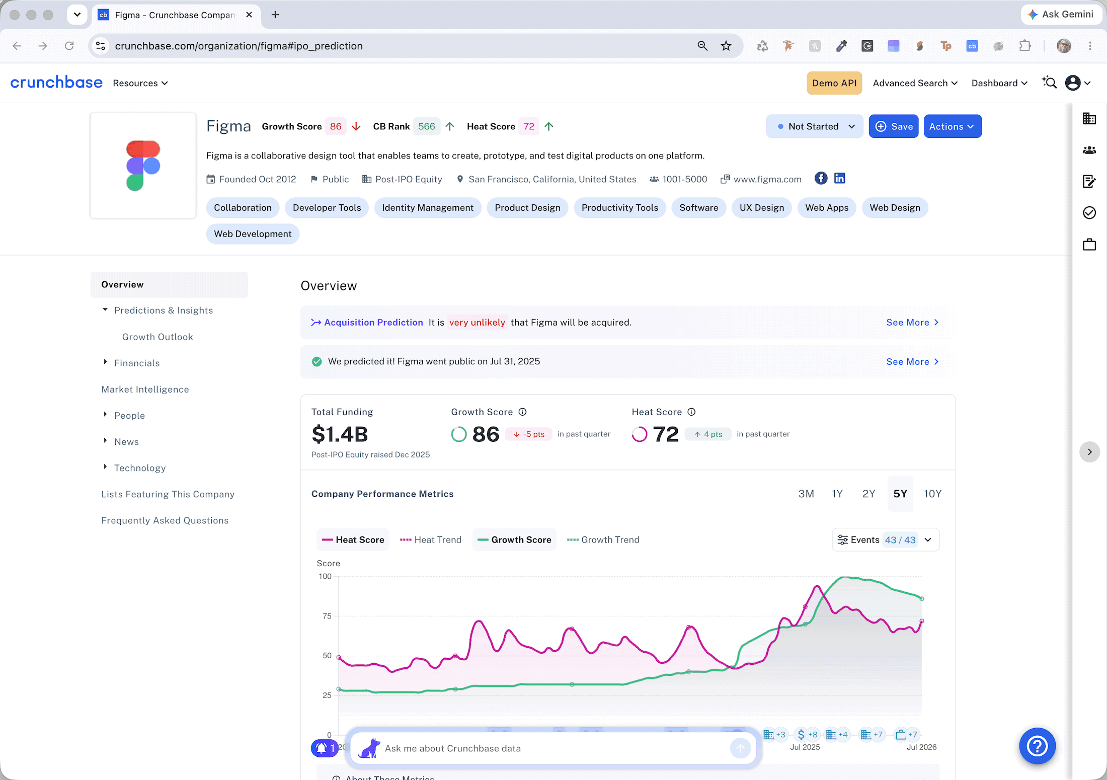Open the people group icon in right sidebar
Screen dimensions: 1107x780
[x=1089, y=150]
